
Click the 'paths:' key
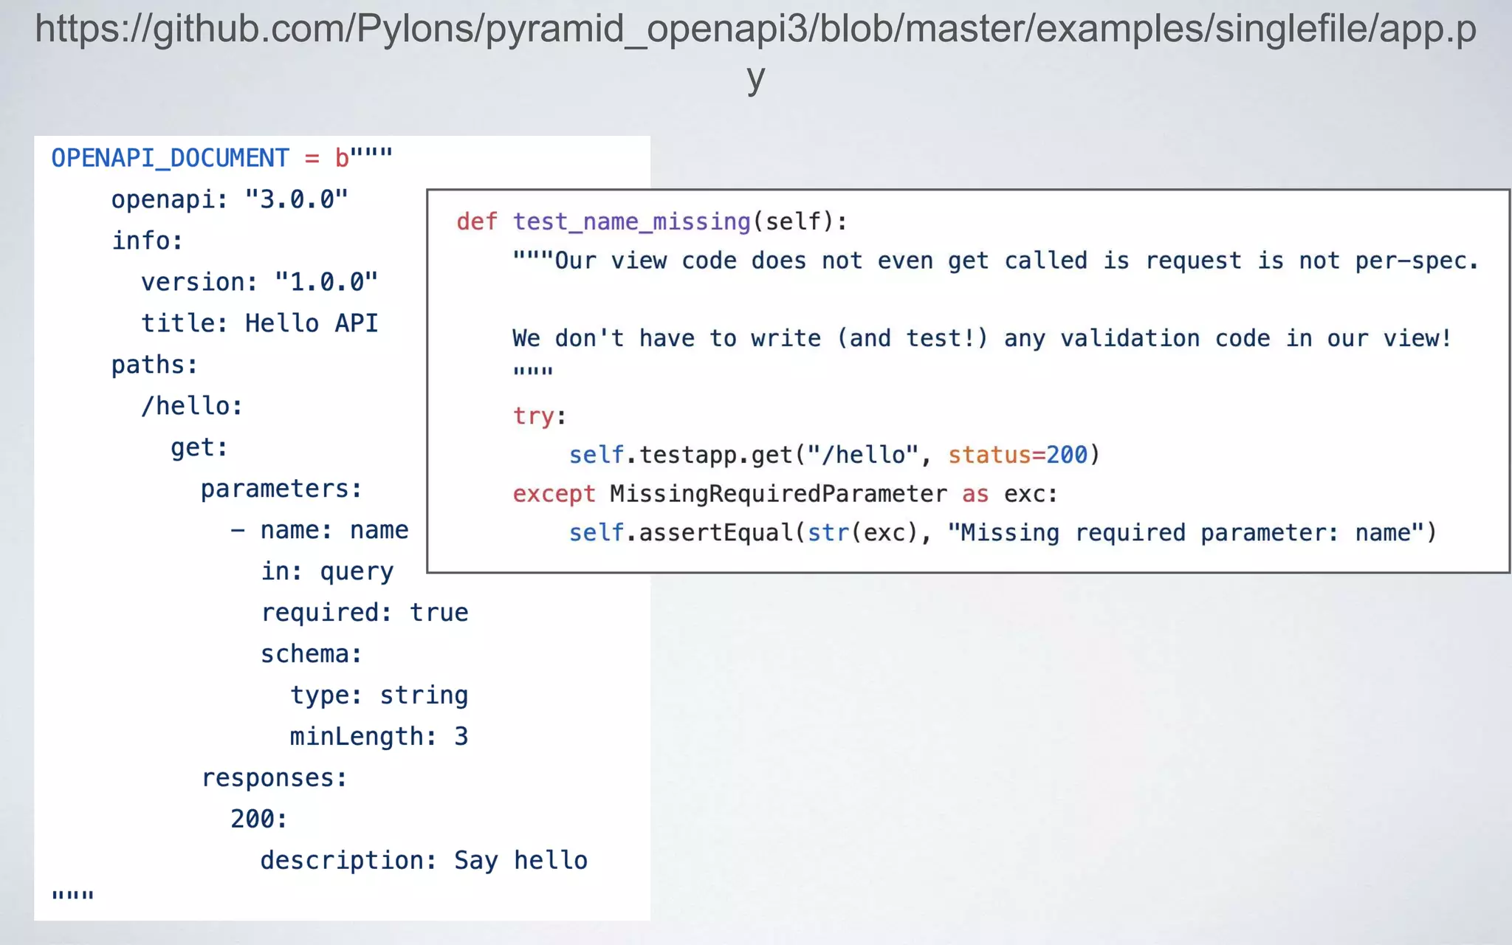point(154,365)
